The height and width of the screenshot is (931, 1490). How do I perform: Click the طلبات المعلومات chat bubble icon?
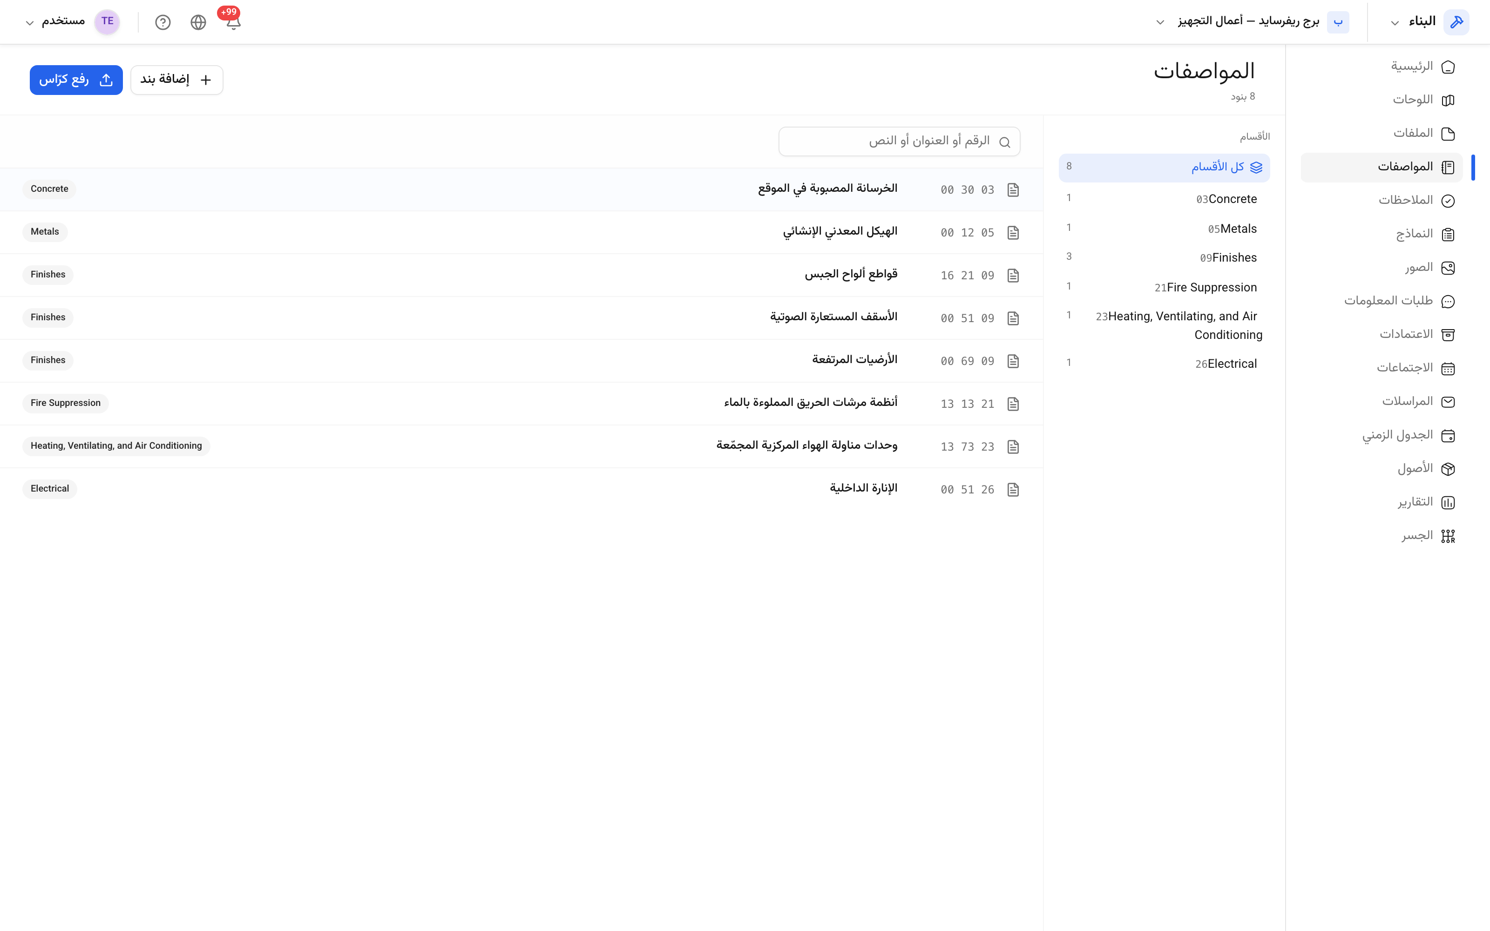click(x=1448, y=301)
